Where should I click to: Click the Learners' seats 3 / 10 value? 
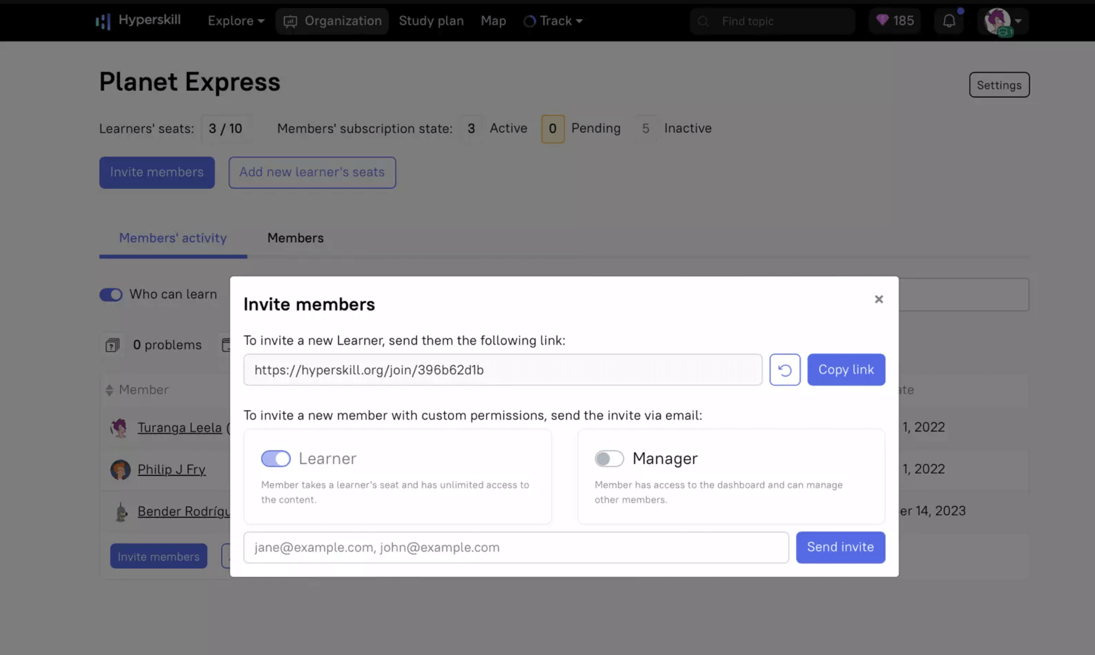(x=225, y=129)
